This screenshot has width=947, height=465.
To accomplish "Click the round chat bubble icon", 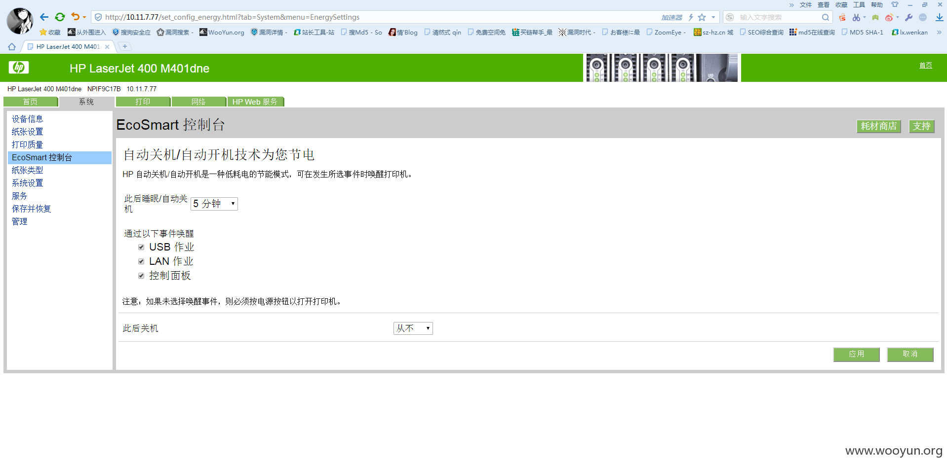I will (x=923, y=17).
